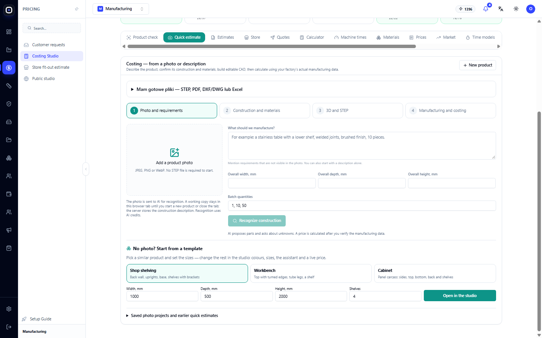Go to step 4 Manufacturing and costing
542x338 pixels.
(x=451, y=111)
